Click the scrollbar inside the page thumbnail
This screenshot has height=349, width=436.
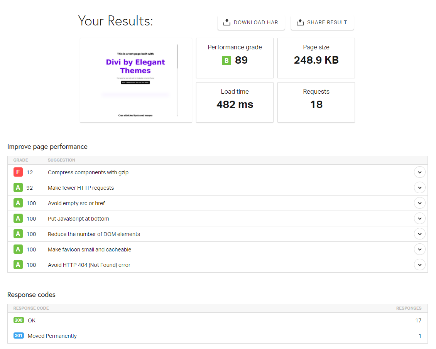pyautogui.click(x=177, y=80)
